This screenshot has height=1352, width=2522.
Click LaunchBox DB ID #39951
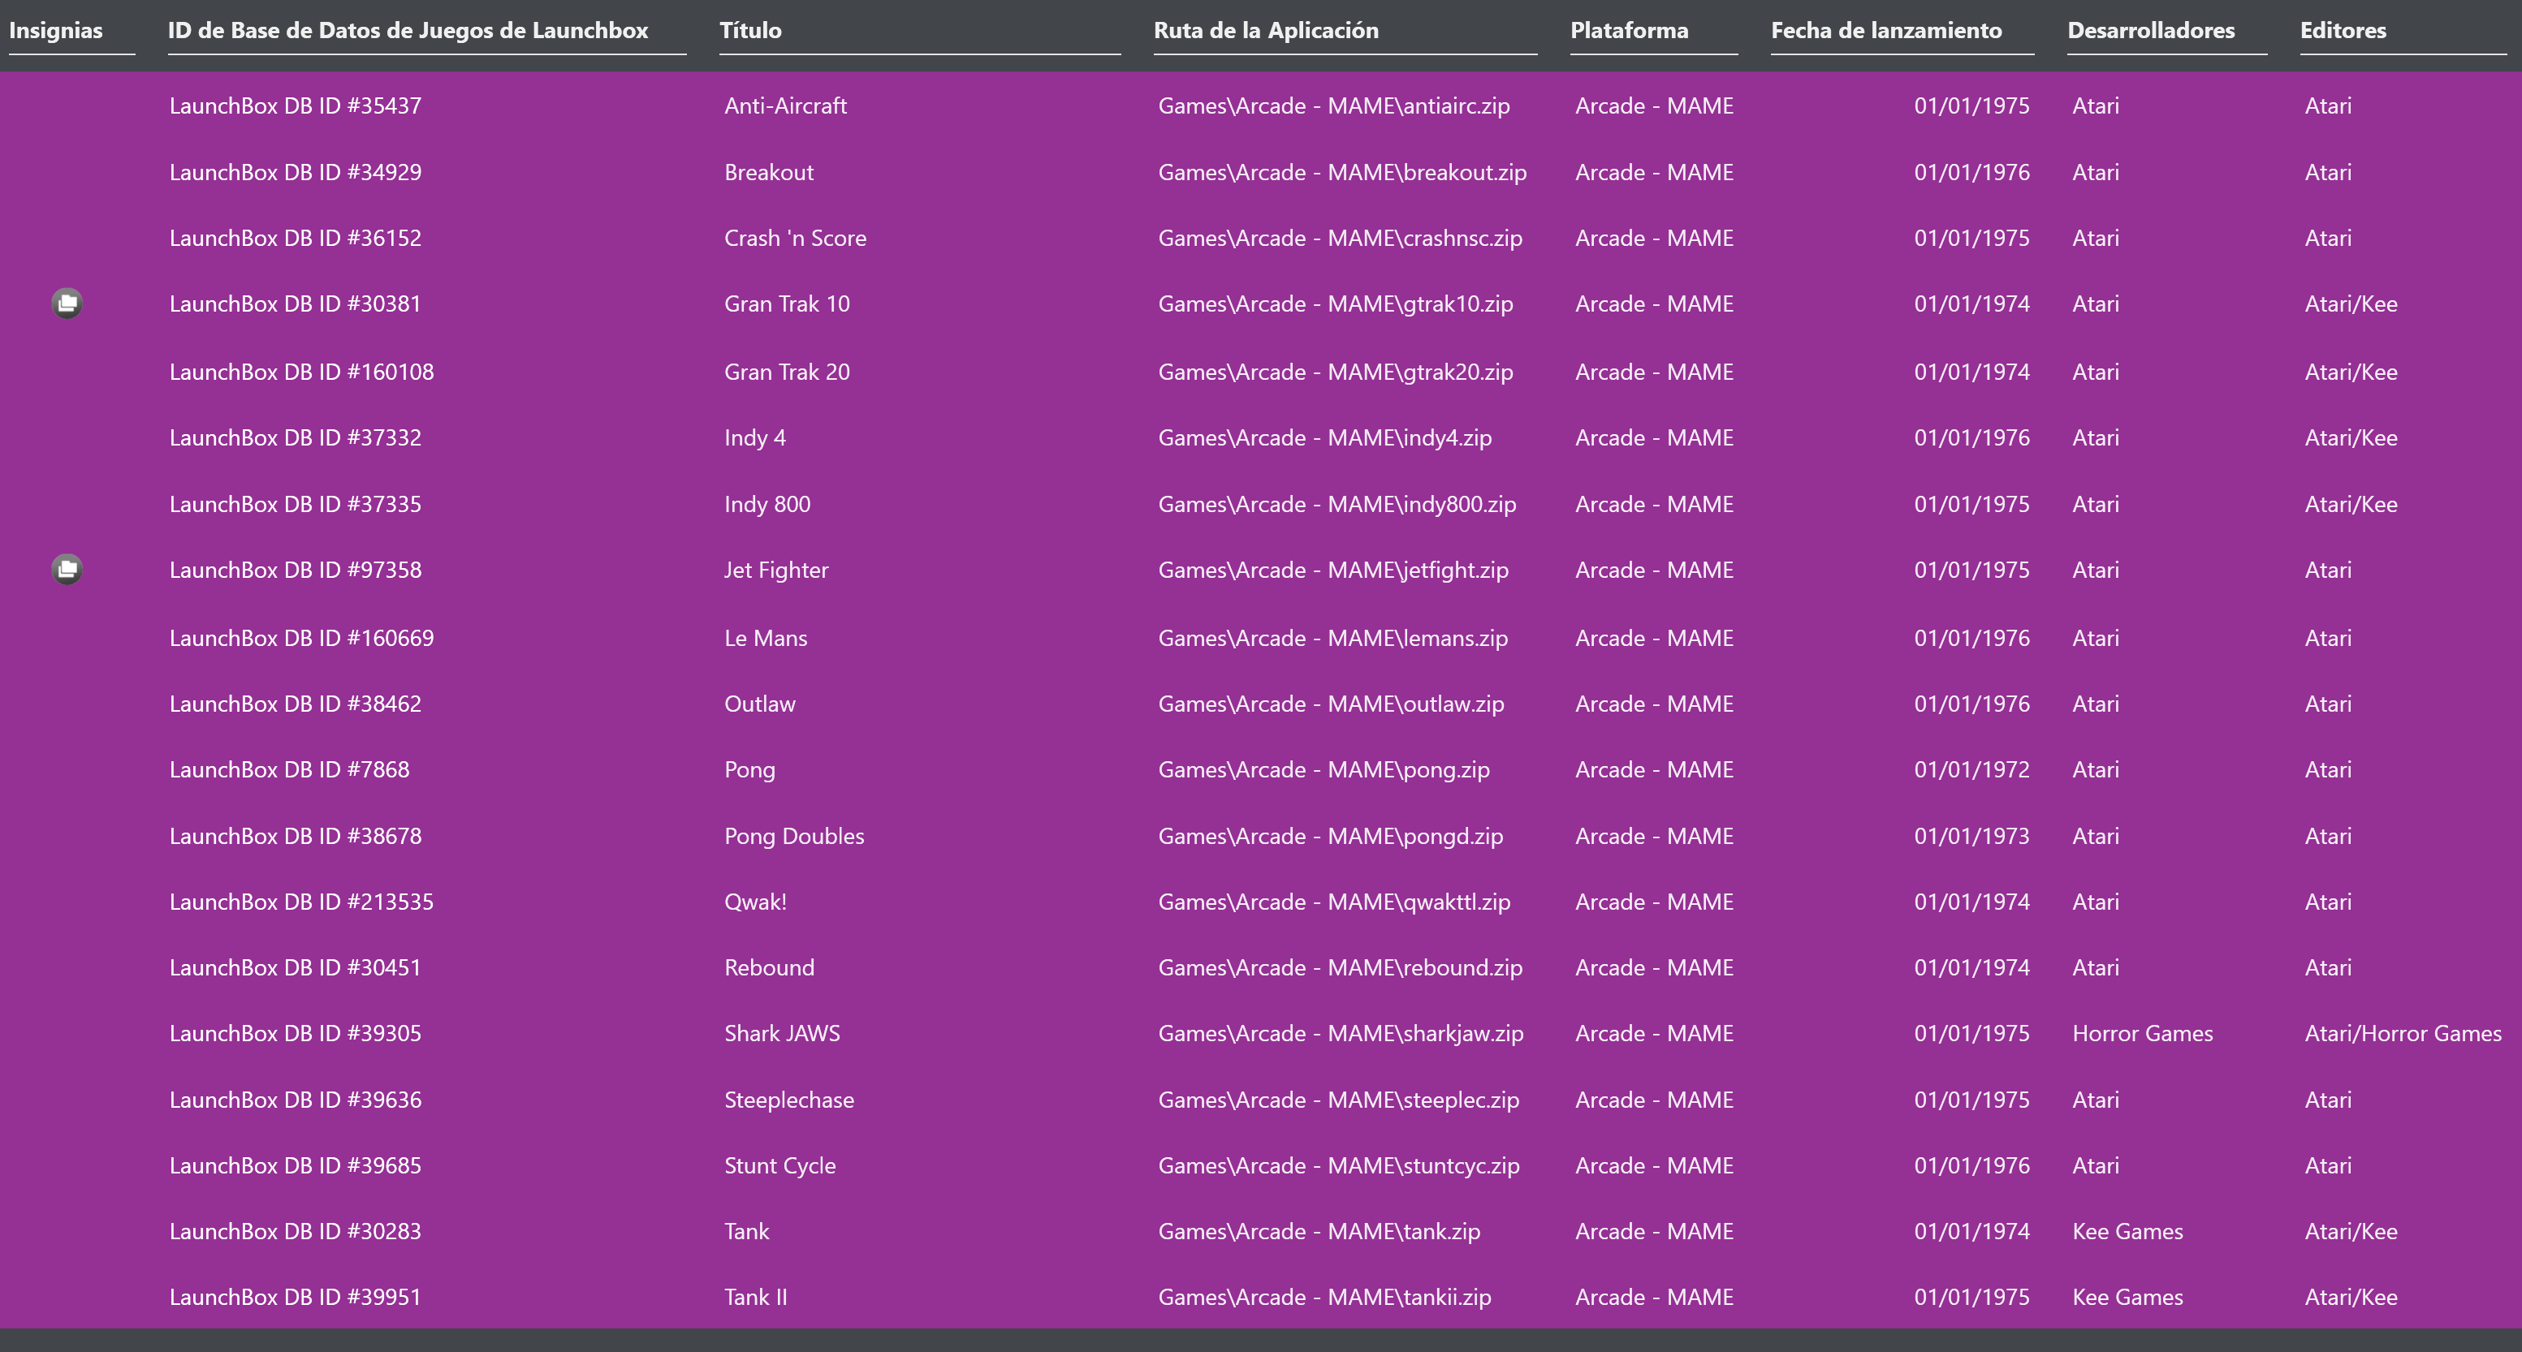click(296, 1297)
